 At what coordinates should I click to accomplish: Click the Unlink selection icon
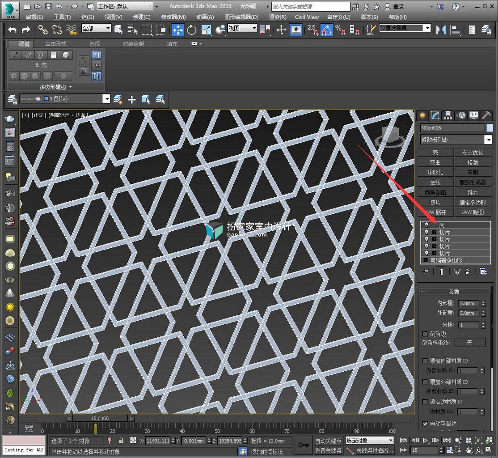(x=57, y=30)
